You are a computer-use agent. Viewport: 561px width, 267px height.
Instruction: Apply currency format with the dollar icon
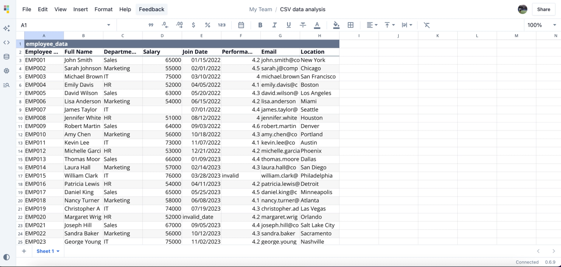tap(194, 25)
